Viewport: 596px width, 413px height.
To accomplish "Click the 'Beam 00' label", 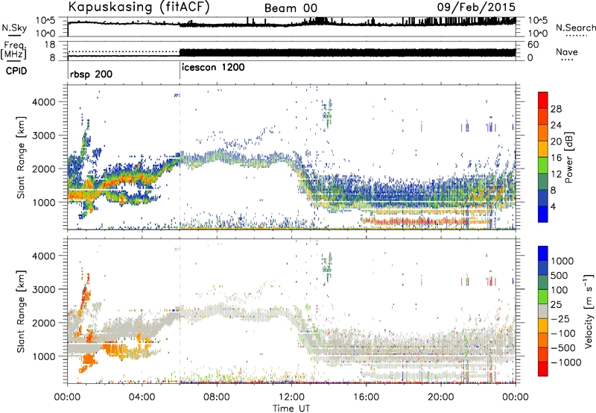I will point(291,8).
